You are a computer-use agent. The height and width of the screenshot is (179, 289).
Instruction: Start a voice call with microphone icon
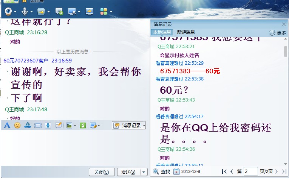tap(25, 12)
